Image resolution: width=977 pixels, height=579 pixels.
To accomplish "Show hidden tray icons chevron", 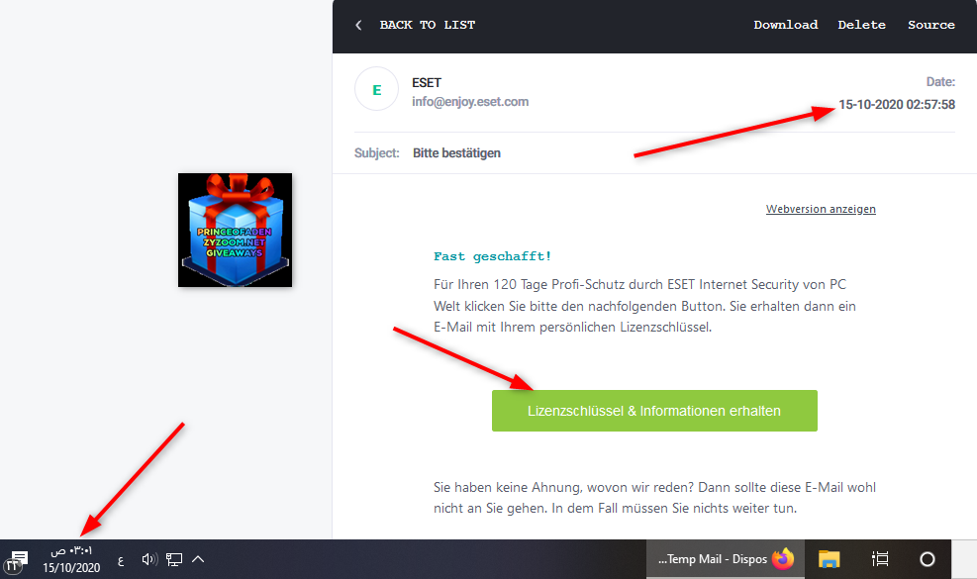I will click(198, 559).
